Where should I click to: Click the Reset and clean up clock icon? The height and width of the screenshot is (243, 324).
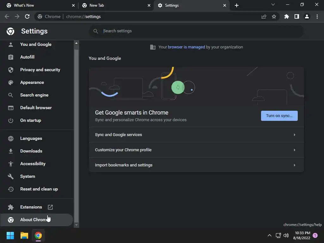coord(11,189)
